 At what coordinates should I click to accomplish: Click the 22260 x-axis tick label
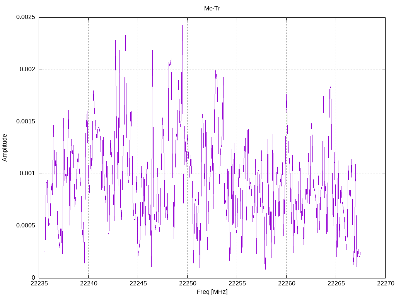click(287, 283)
